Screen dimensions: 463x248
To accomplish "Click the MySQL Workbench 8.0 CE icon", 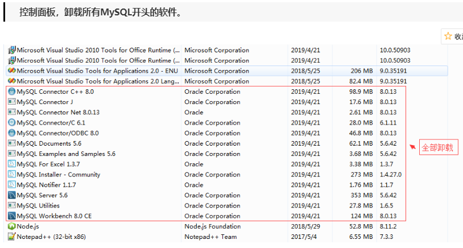I will [12, 216].
